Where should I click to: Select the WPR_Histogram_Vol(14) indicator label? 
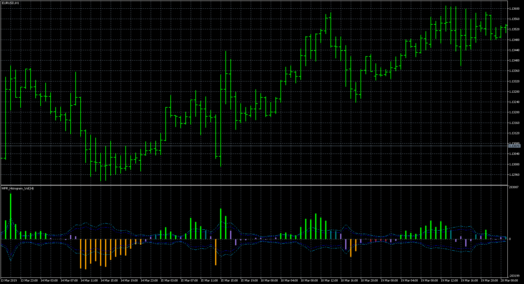pos(18,189)
